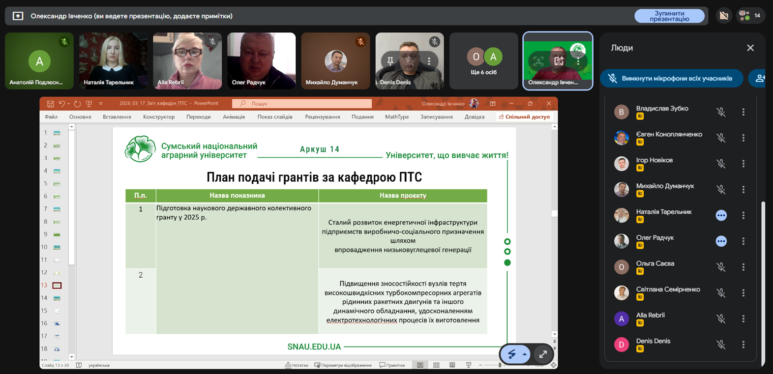Click the PowerPoint save icon

tap(50, 104)
